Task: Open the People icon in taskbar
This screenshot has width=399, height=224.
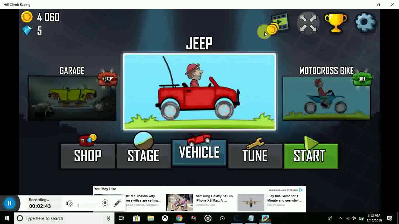Action: pos(329,218)
